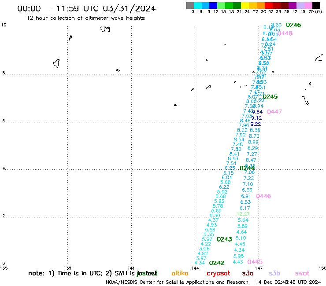This screenshot has width=326, height=286.
Task: Click the '70 (ft)' legend label
Action: [315, 12]
